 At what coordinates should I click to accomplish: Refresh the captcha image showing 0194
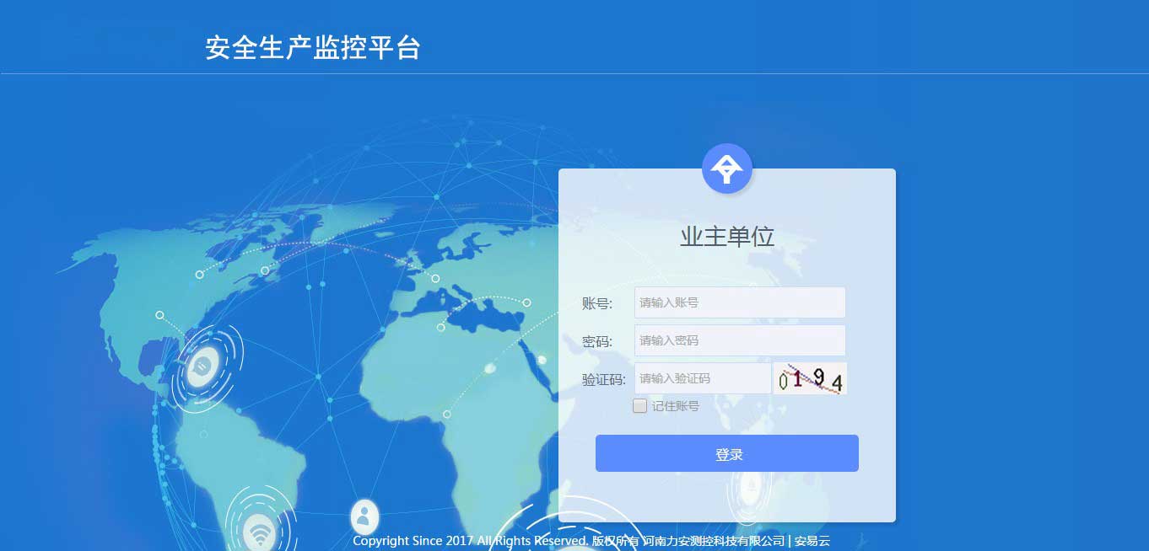(810, 379)
